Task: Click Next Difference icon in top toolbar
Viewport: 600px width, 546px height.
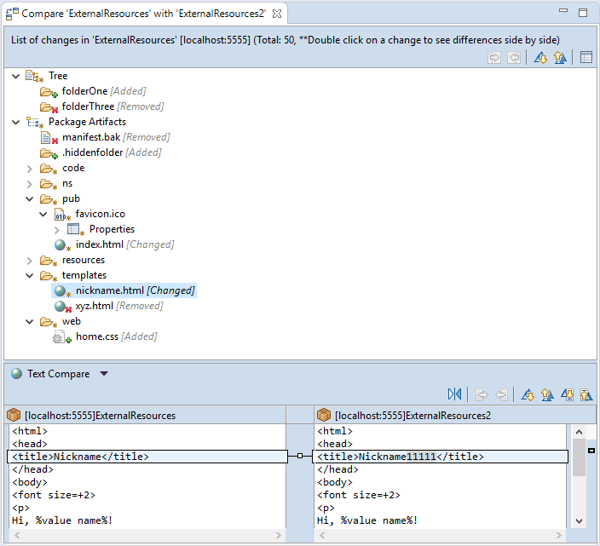Action: (540, 58)
